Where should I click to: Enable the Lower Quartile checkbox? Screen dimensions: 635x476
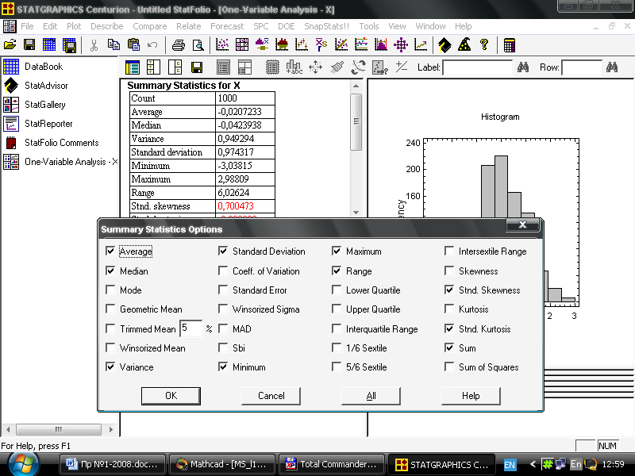coord(336,290)
